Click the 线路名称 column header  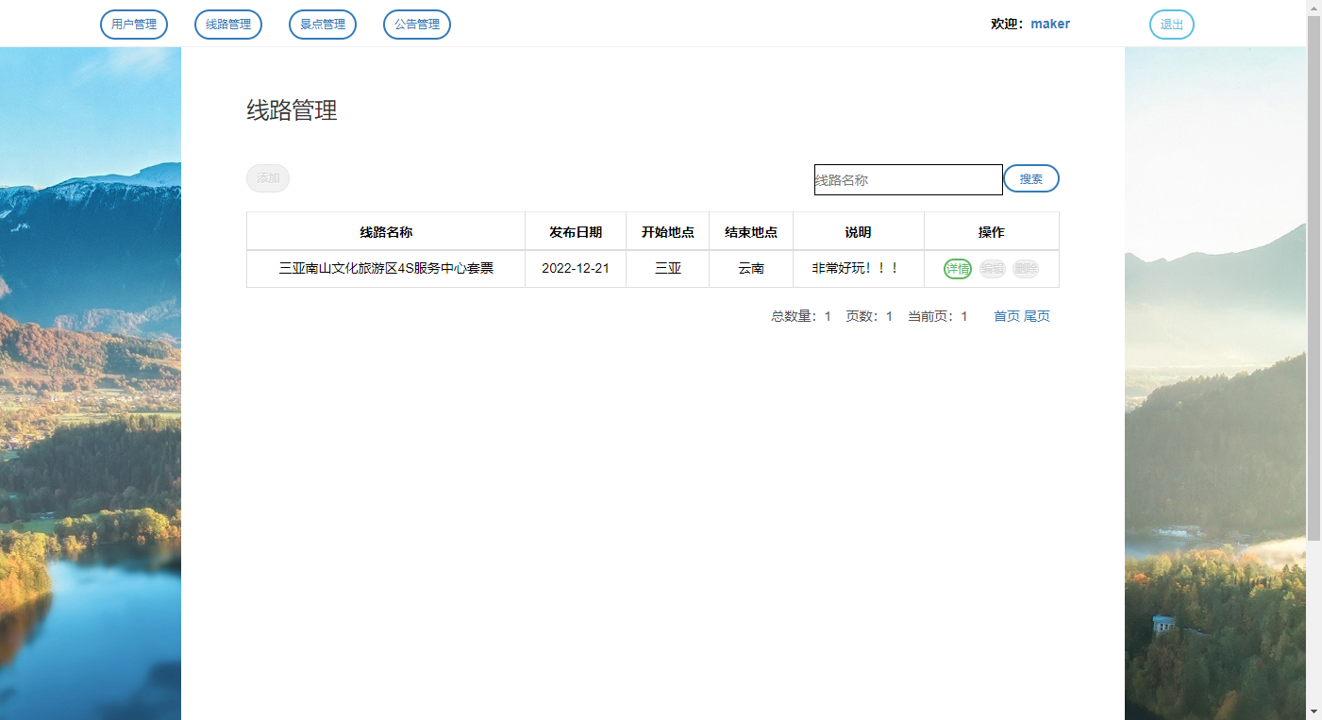pyautogui.click(x=386, y=231)
